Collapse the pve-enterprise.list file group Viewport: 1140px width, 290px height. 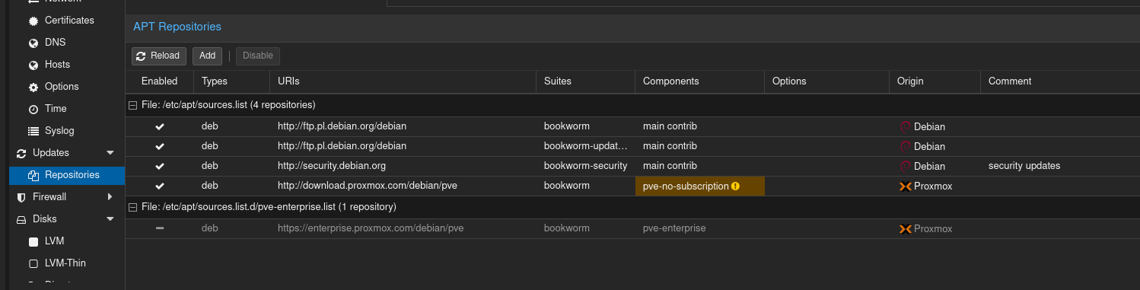click(132, 207)
